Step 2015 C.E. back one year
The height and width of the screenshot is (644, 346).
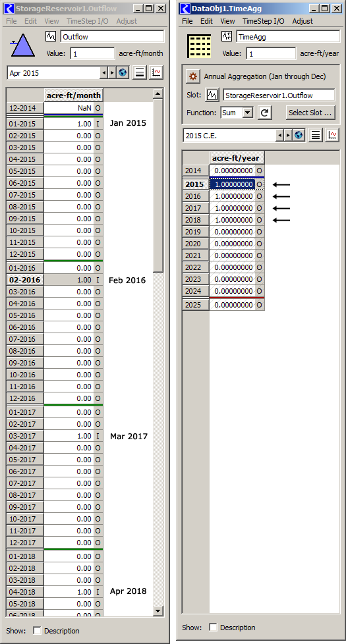280,135
